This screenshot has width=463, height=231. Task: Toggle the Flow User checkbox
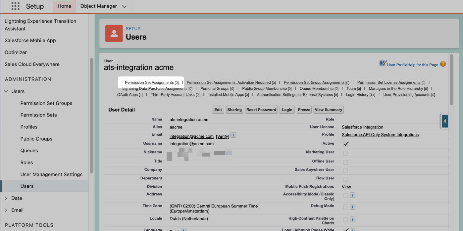pos(345,179)
